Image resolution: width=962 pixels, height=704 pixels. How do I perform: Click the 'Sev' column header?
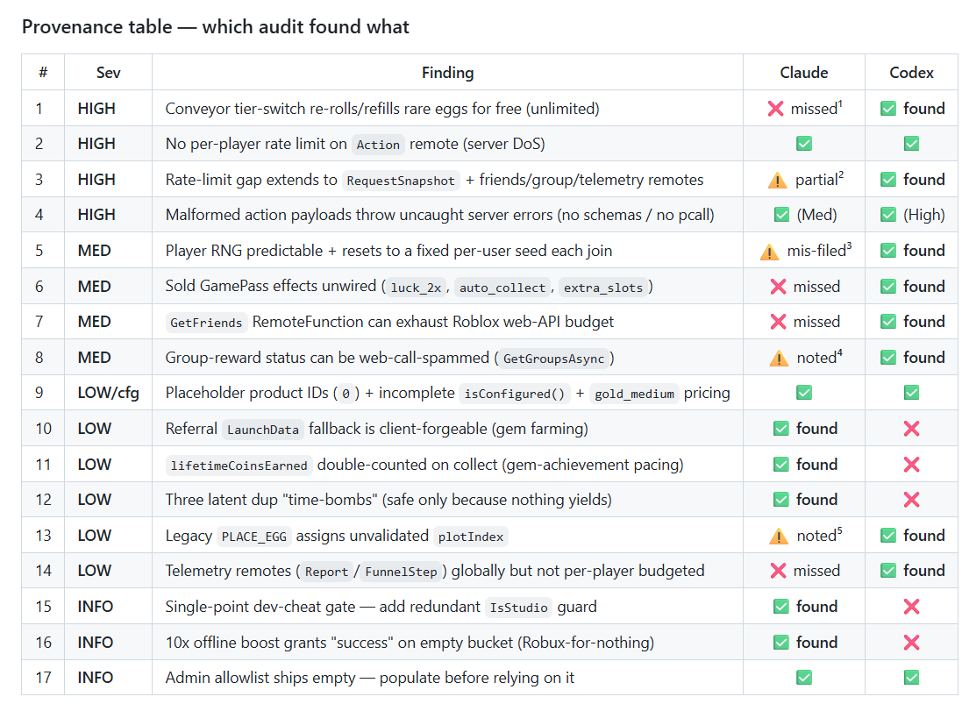(108, 73)
